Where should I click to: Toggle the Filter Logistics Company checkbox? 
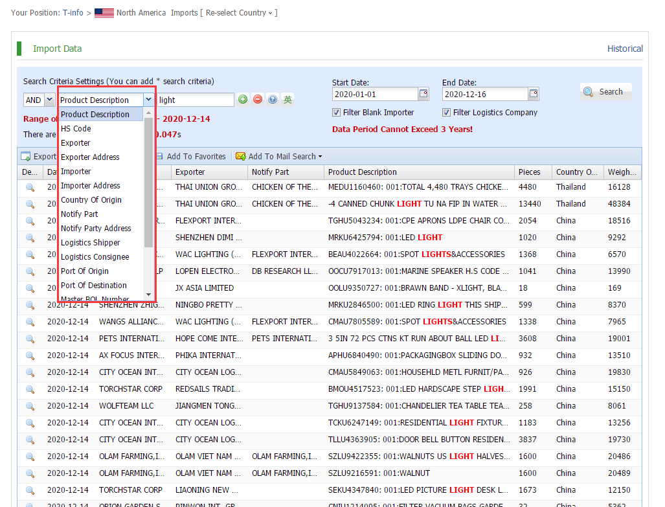pyautogui.click(x=447, y=113)
